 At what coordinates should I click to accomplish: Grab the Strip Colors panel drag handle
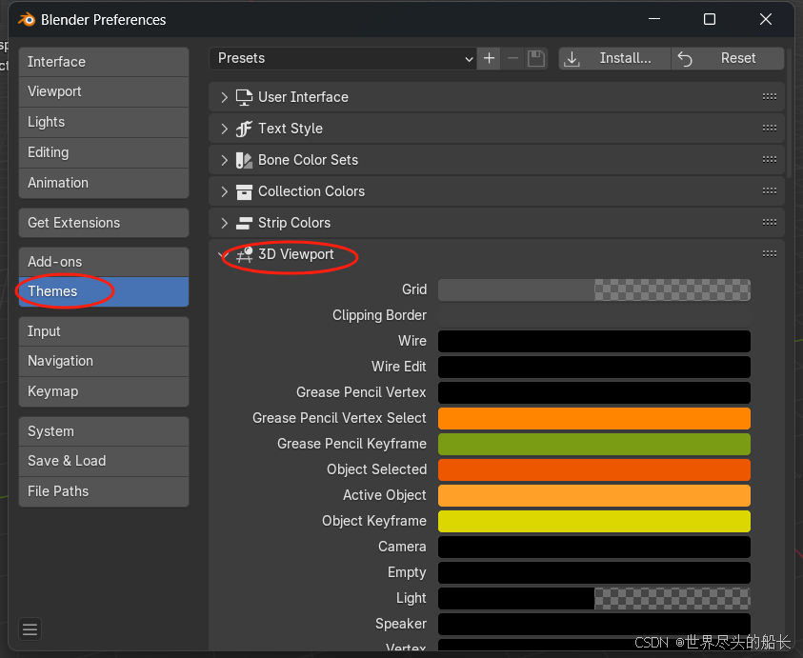(x=770, y=222)
